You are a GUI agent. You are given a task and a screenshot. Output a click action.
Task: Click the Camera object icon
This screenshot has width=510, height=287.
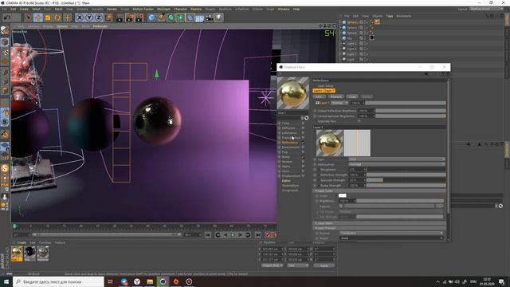click(x=209, y=18)
